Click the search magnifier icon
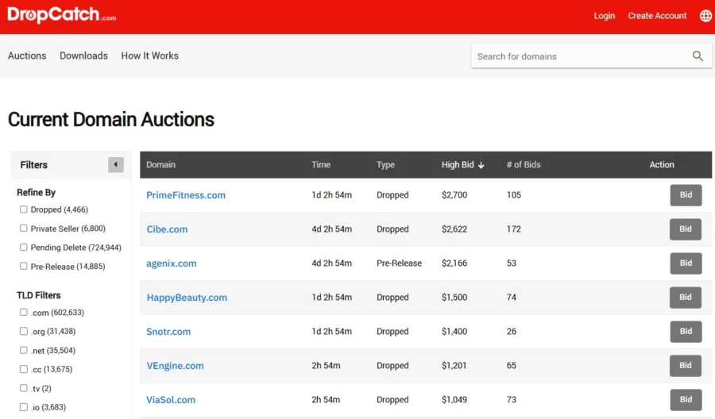 click(698, 56)
